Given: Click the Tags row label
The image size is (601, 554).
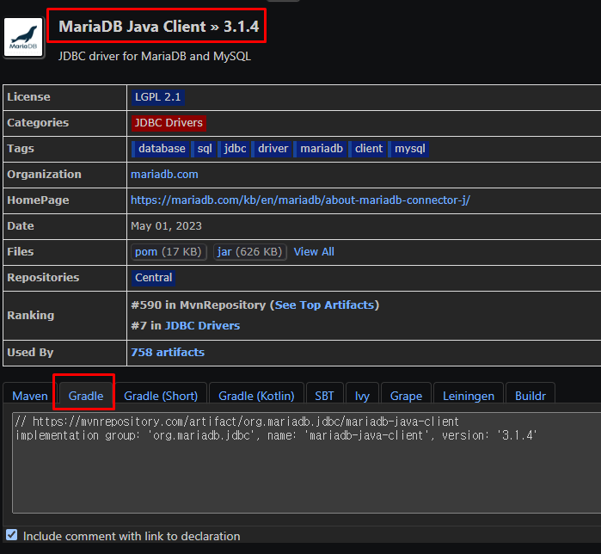Looking at the screenshot, I should click(x=21, y=149).
